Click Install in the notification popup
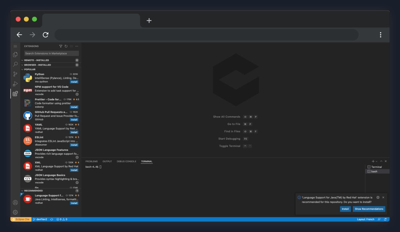400x232 pixels. (x=345, y=209)
